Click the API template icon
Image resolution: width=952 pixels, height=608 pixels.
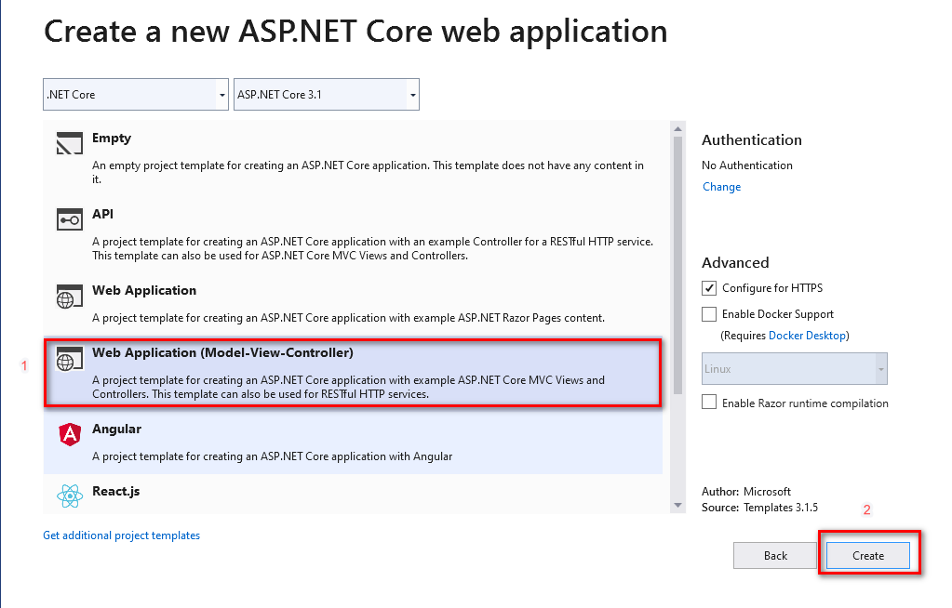point(70,220)
